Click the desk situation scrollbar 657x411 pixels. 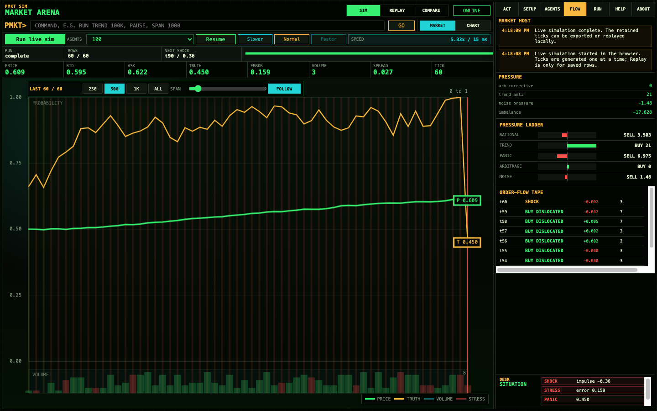pos(647,388)
